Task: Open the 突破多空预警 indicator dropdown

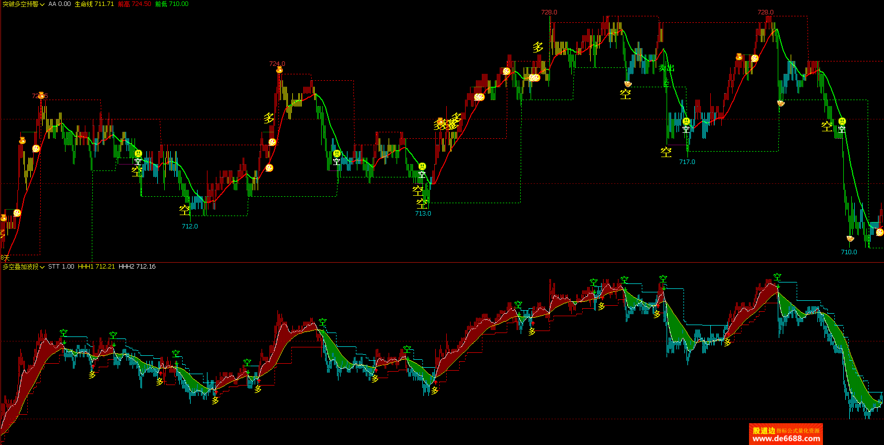Action: coord(23,4)
